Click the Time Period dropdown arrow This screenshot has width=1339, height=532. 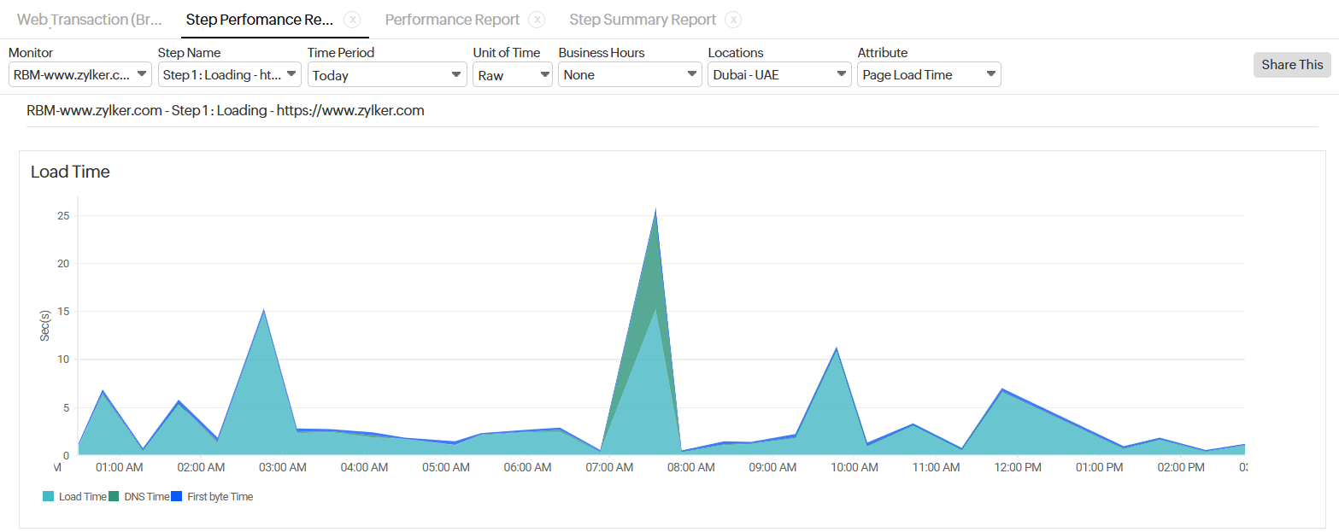457,74
